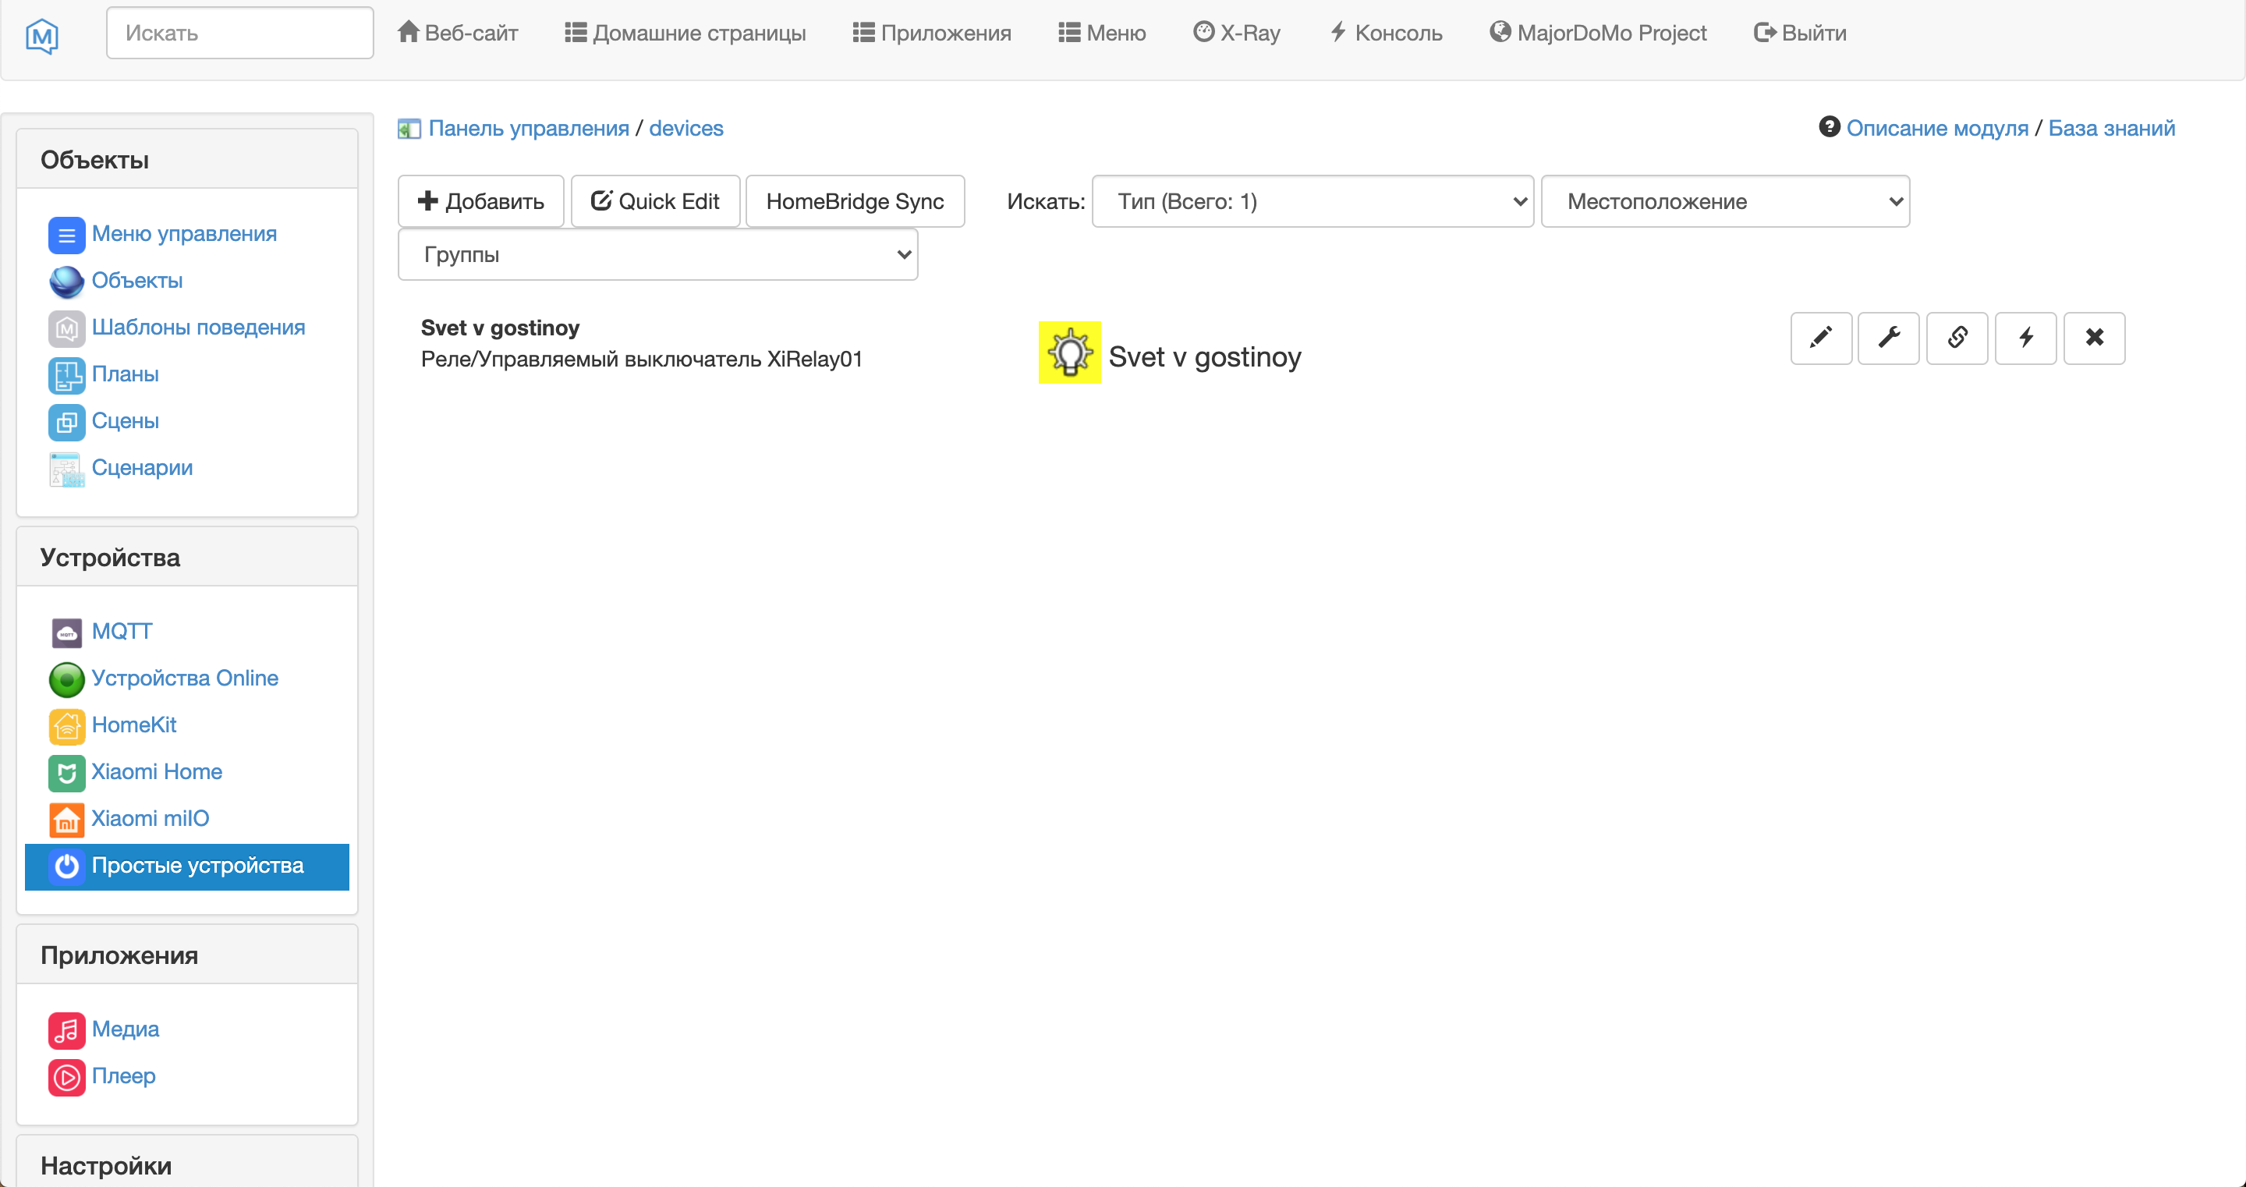Click inside the Искать search field
Viewport: 2246px width, 1187px height.
(x=239, y=32)
